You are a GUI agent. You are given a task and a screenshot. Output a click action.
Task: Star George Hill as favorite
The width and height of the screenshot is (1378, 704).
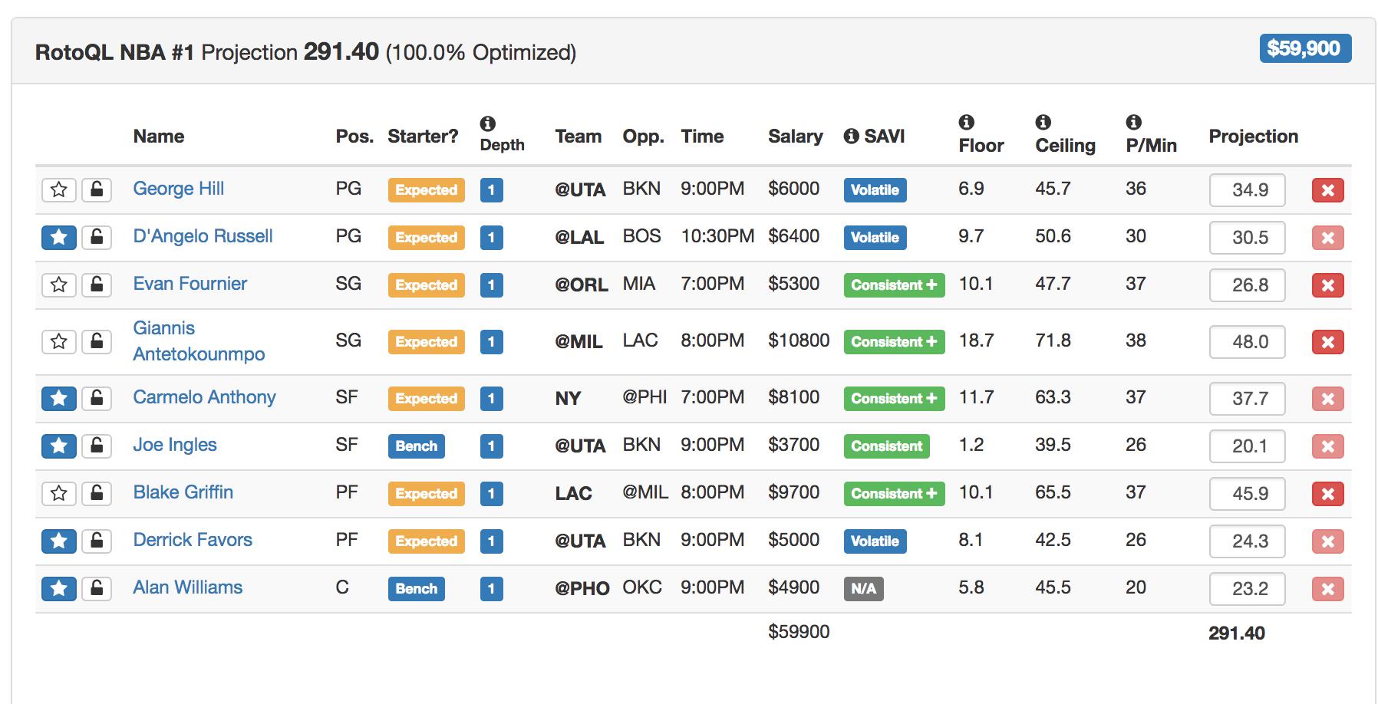pyautogui.click(x=59, y=189)
